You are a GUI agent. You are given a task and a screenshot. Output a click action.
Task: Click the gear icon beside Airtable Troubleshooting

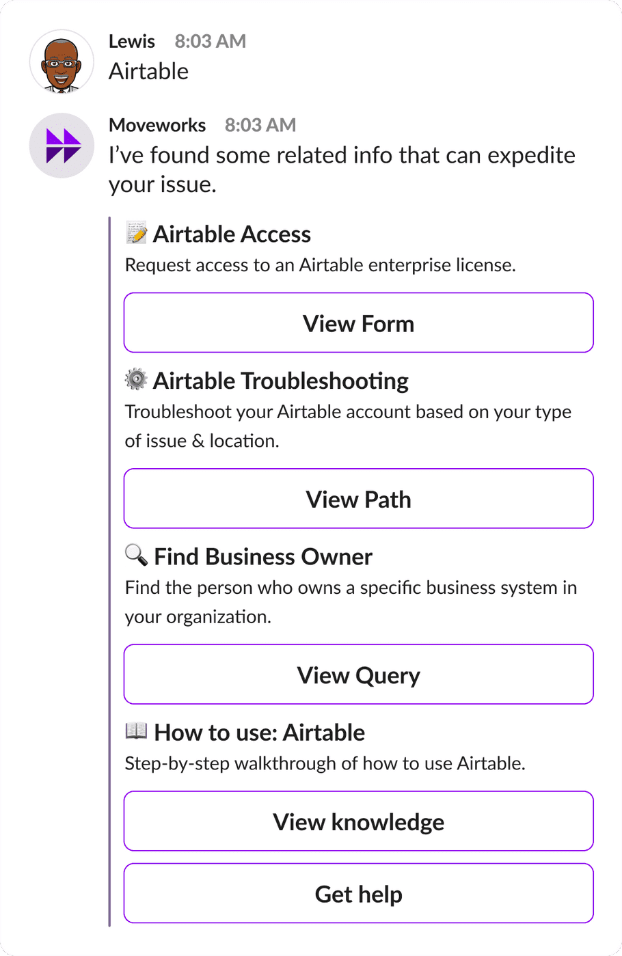[x=136, y=379]
